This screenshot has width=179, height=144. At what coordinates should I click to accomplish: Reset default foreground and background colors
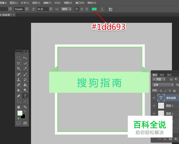[x=18, y=118]
